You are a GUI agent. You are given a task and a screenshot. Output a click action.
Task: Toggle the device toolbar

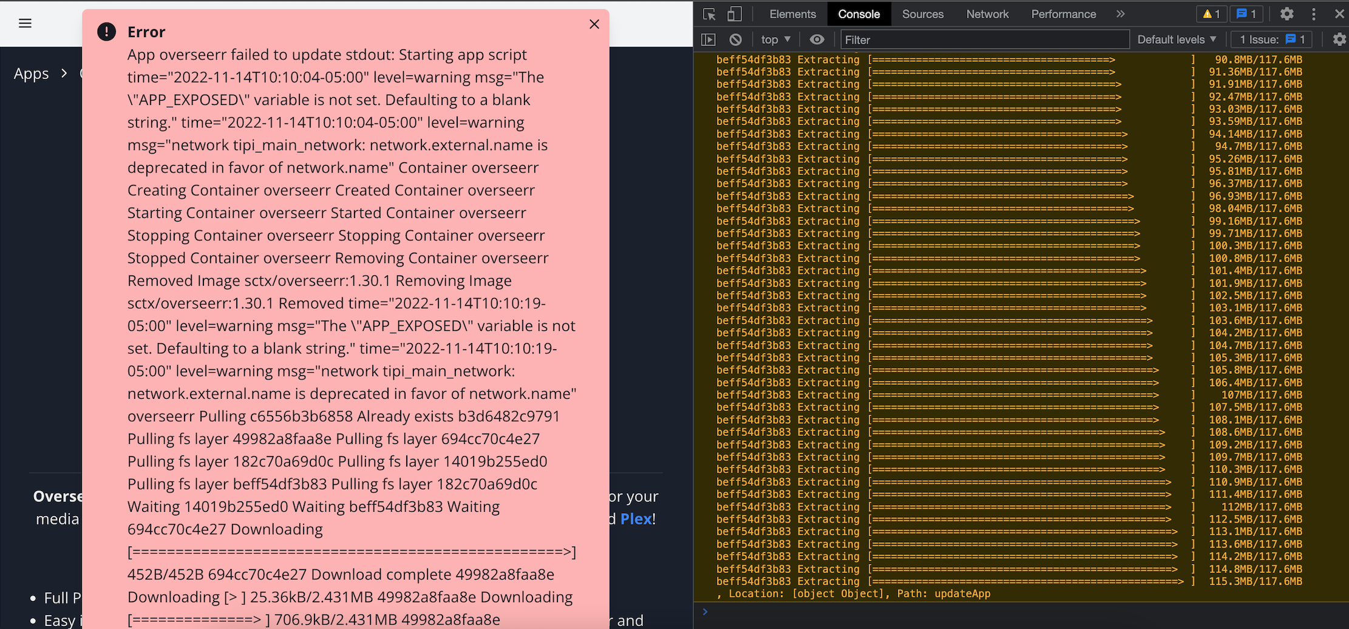pos(735,13)
